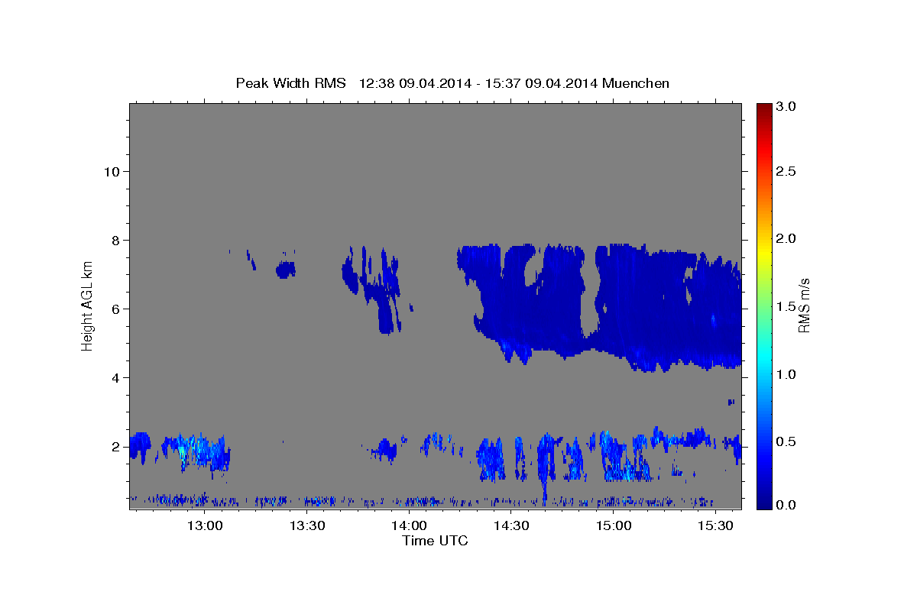The image size is (917, 611).
Task: Click the 13:00 time tick label
Action: coord(205,526)
